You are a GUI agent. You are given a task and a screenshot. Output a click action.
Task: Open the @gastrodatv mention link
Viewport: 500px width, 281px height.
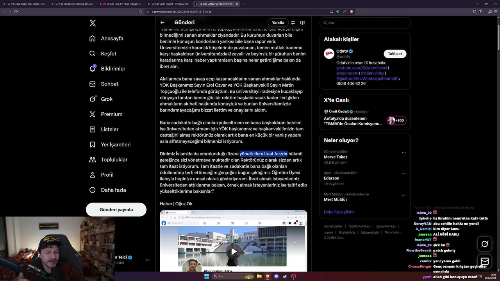[347, 78]
